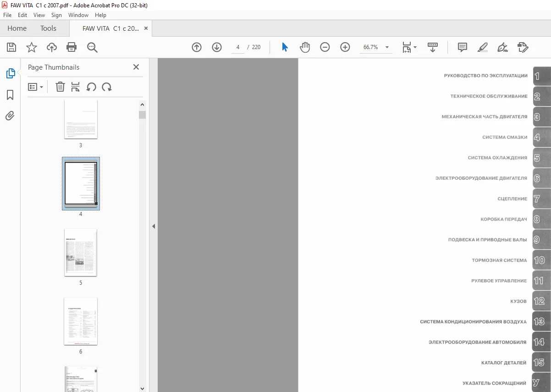Open the File menu
551x392 pixels.
(7, 15)
